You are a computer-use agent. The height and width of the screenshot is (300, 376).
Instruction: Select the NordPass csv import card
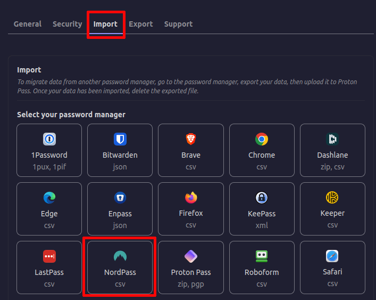[x=120, y=267]
